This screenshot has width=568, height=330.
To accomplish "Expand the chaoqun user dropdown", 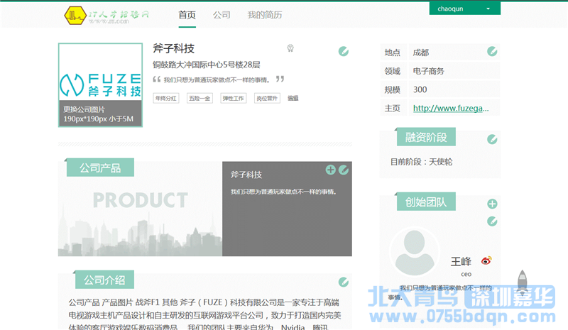I will pyautogui.click(x=465, y=9).
